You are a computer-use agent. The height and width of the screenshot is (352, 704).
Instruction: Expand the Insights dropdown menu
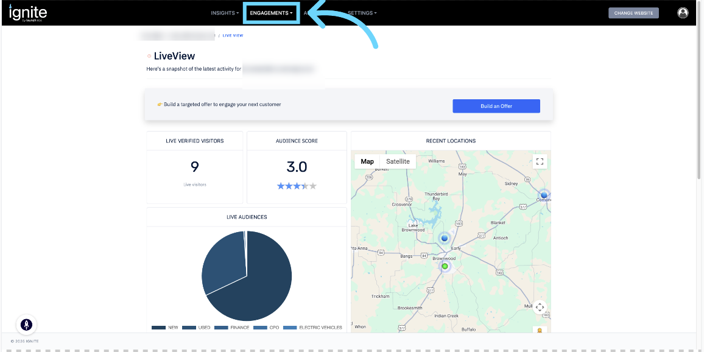tap(225, 13)
